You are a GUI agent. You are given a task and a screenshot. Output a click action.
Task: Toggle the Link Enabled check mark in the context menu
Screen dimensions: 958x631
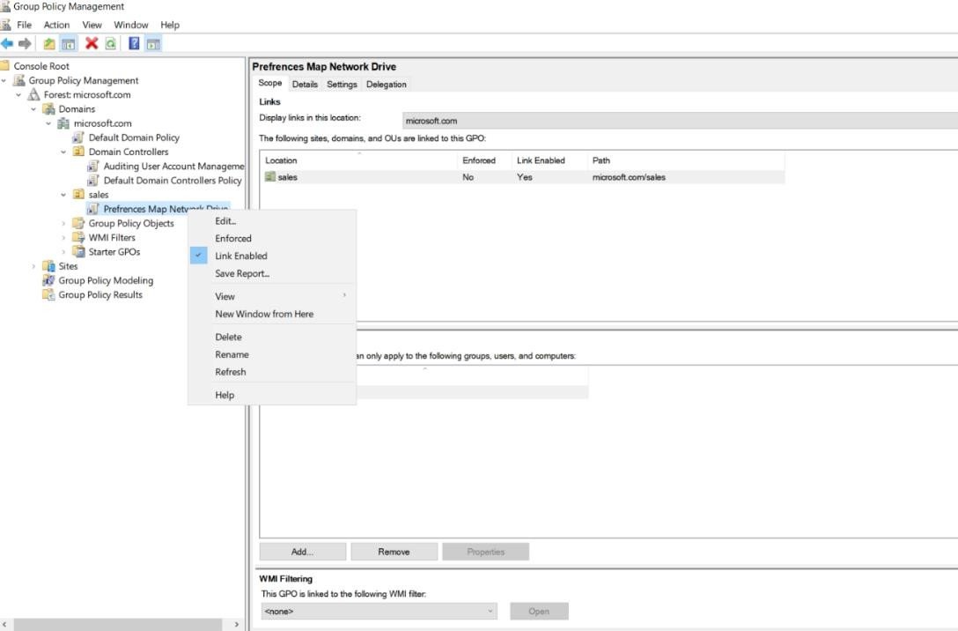(x=199, y=256)
